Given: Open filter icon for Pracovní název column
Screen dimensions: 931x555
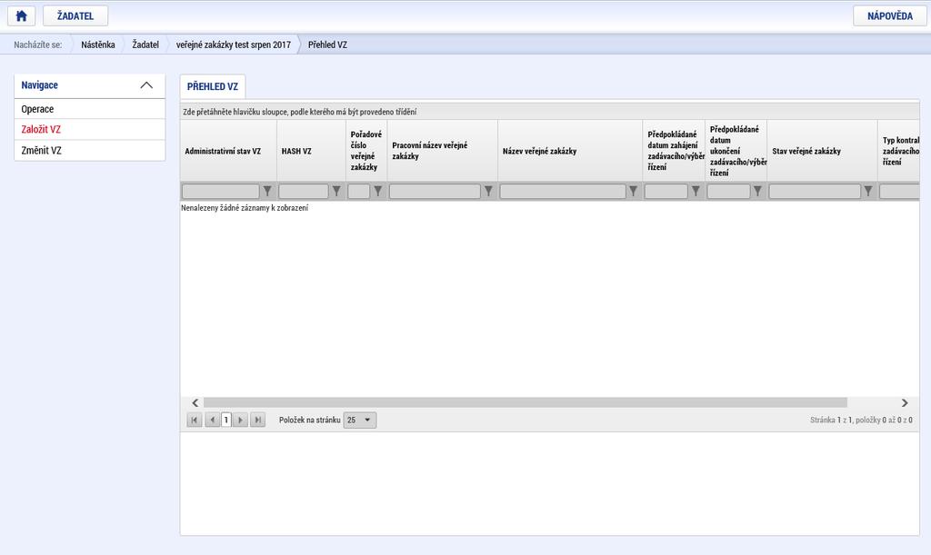Looking at the screenshot, I should 488,191.
